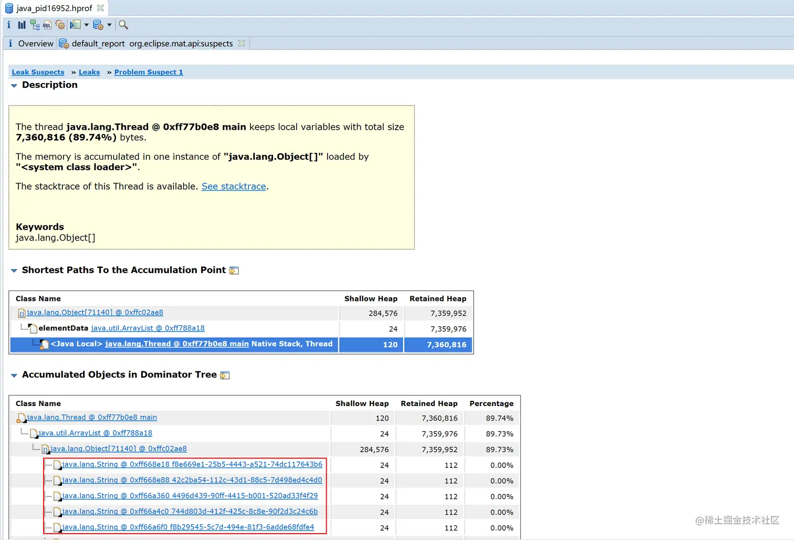Screen dimensions: 794x540
Task: Open java.util.ArrayList link in Dominator Tree table
Action: click(x=96, y=433)
